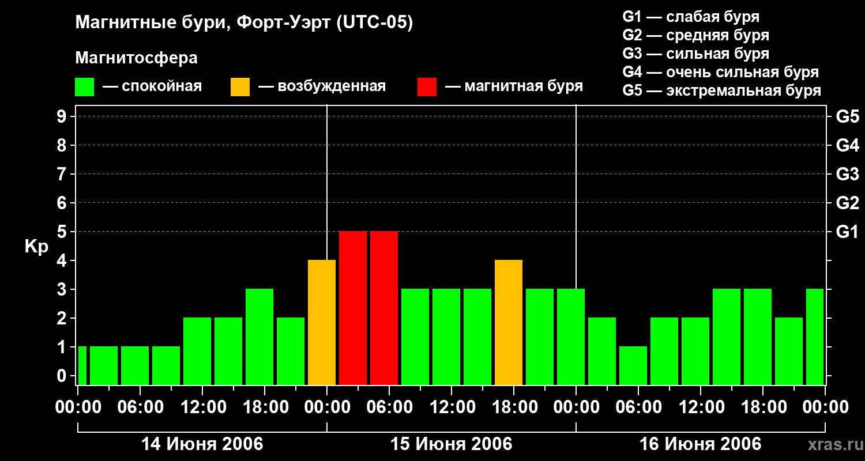Click the '12:00' time label for 14 June
This screenshot has width=865, height=461.
click(x=202, y=407)
